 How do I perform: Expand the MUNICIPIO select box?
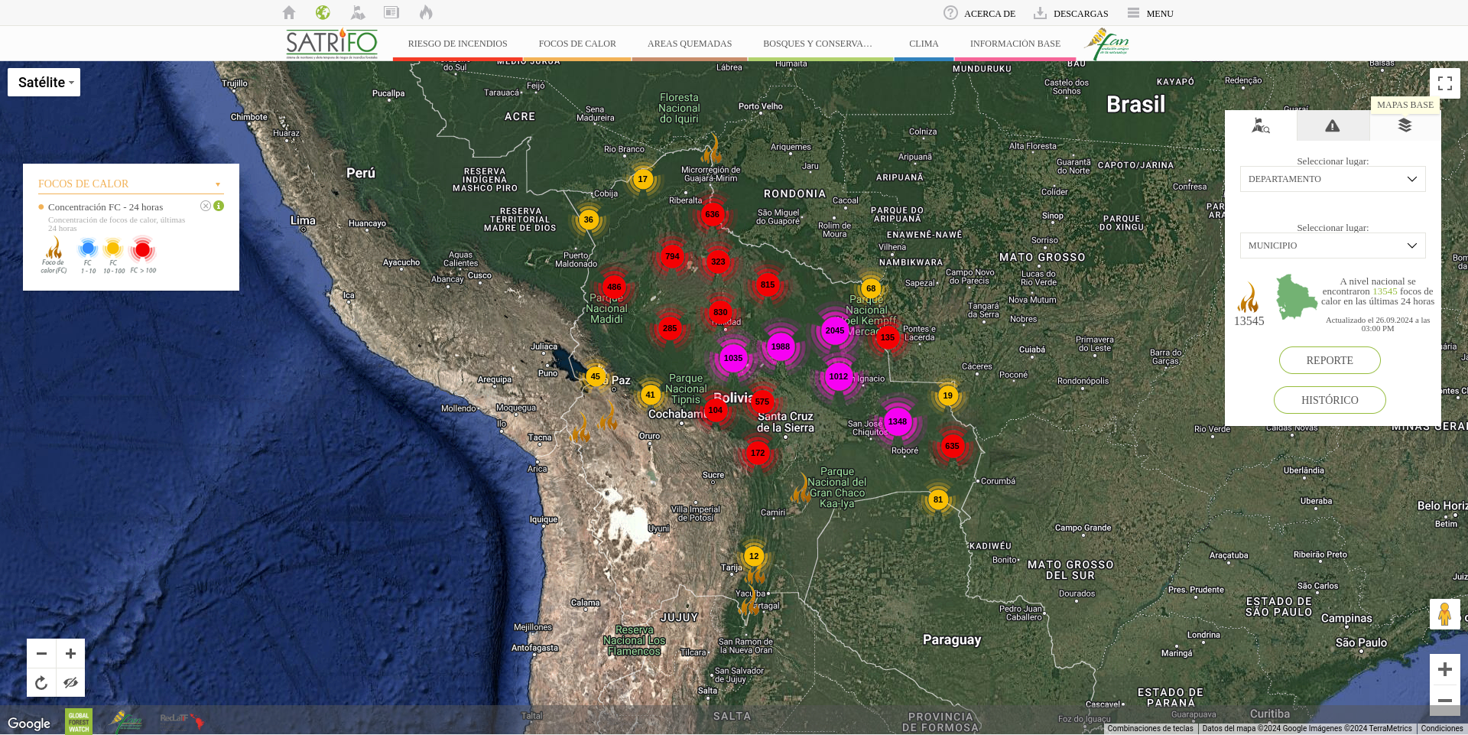1333,246
